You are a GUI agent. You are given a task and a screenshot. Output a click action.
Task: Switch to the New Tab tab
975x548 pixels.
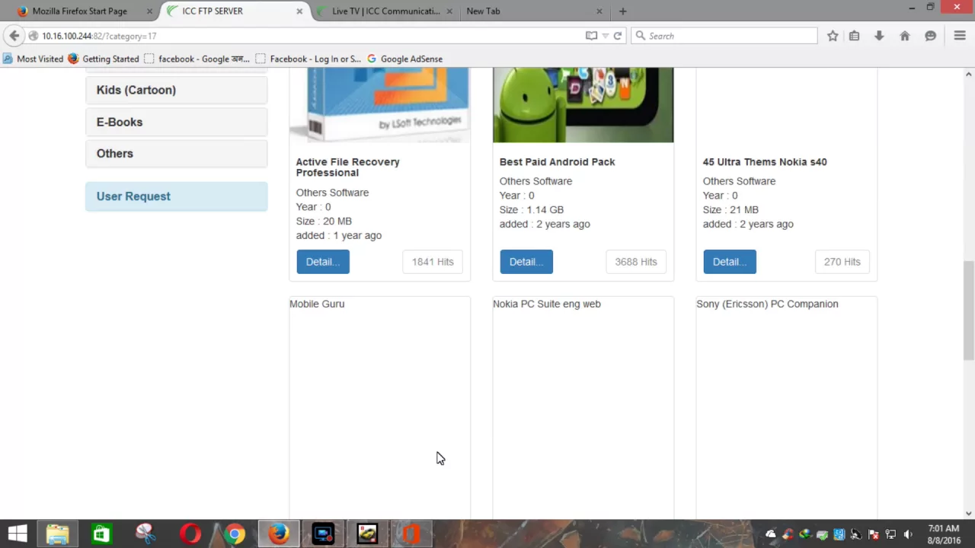coord(533,11)
